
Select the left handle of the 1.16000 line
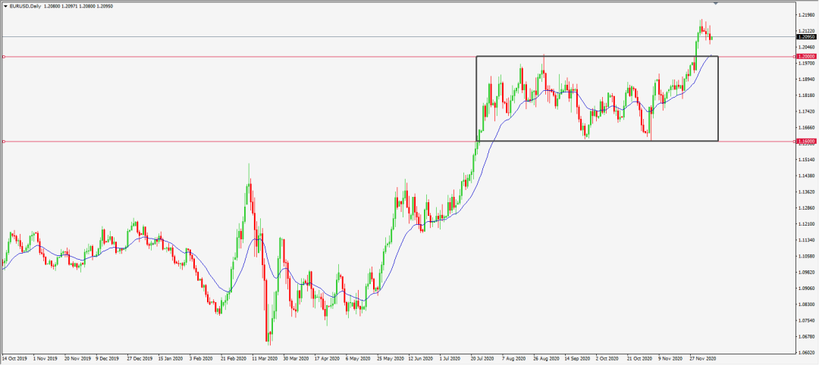pos(4,142)
